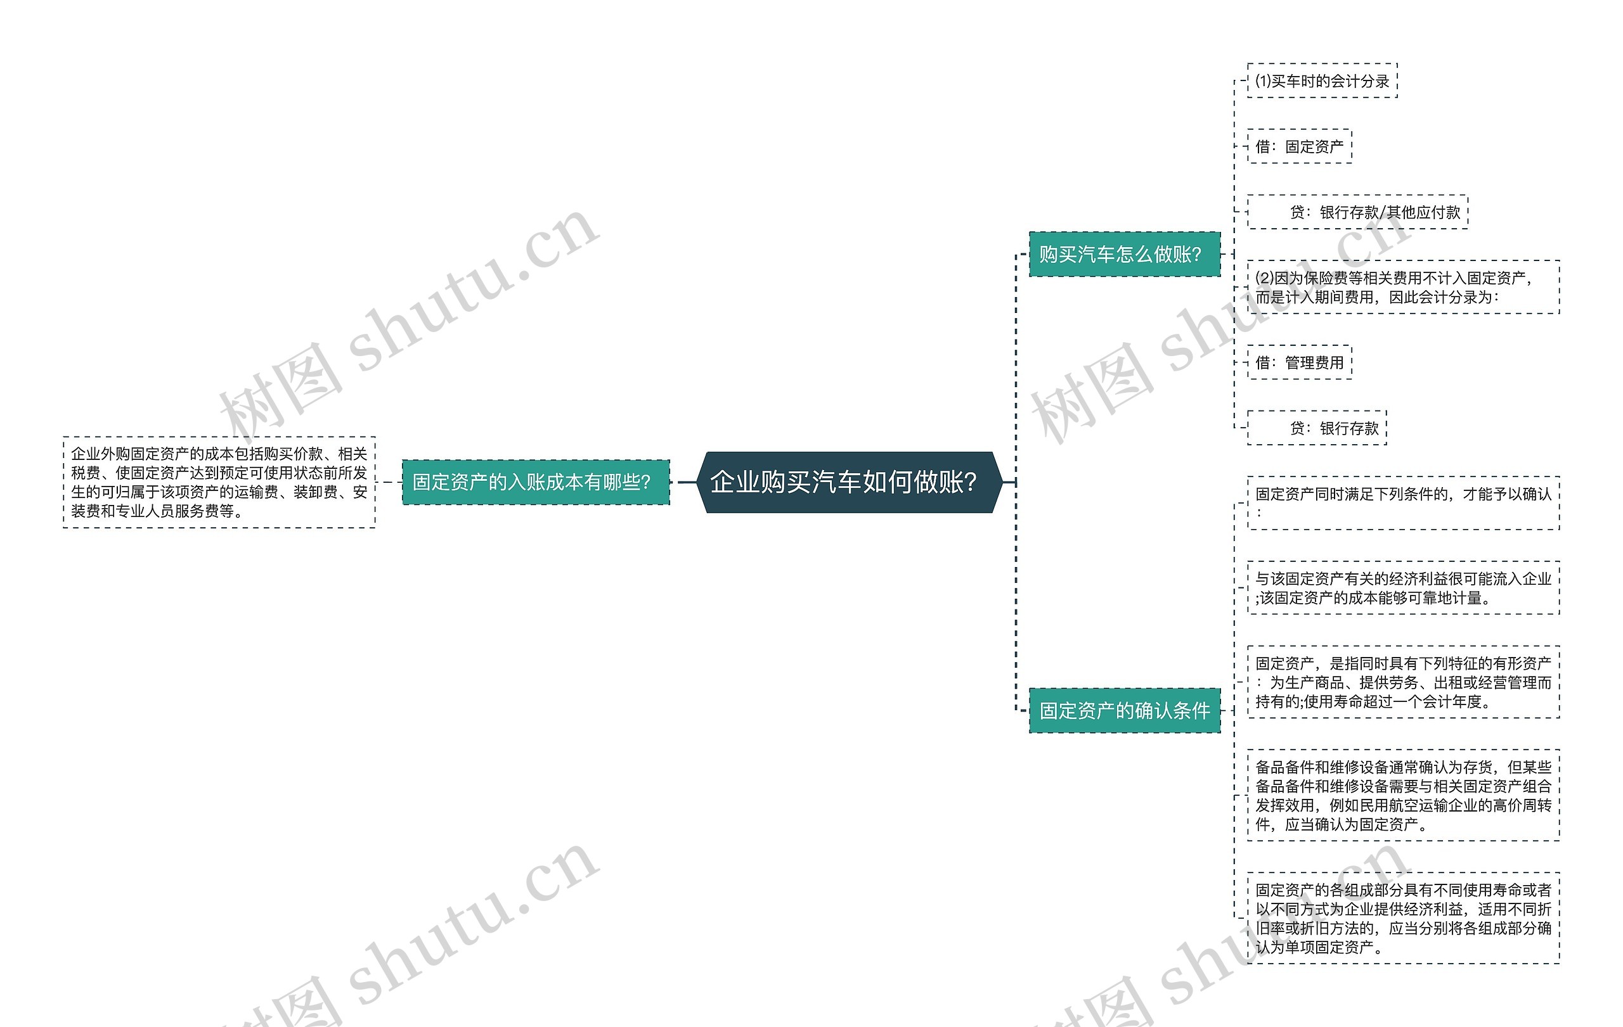Click the leaf node 贷：银行存款/其他应付款
This screenshot has height=1027, width=1623.
(x=1357, y=212)
